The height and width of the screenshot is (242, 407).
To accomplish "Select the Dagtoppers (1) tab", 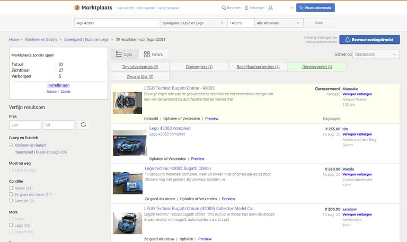I will click(x=199, y=67).
